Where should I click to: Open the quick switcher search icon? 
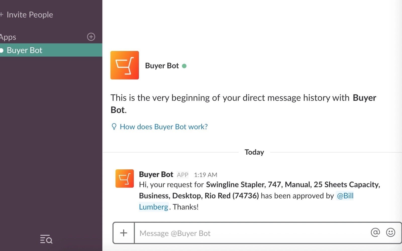[46, 239]
